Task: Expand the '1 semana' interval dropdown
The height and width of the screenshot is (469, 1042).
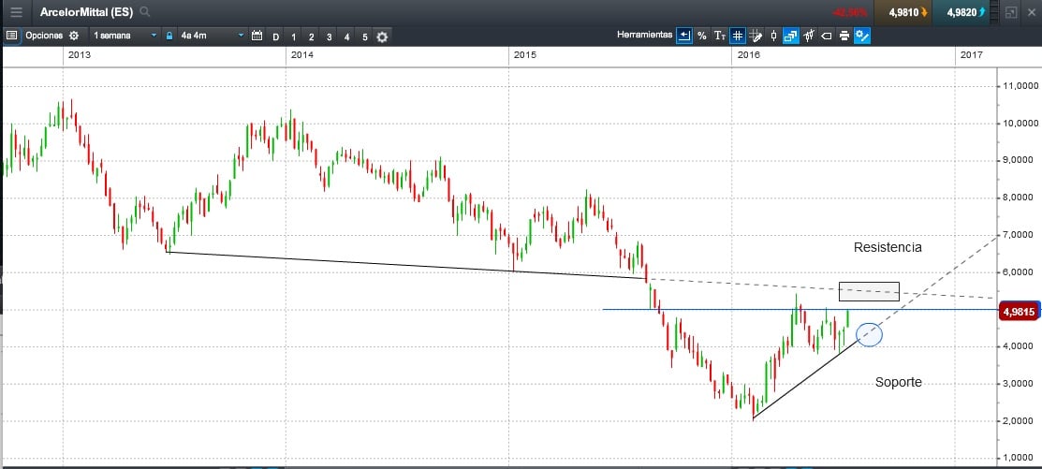Action: pos(154,36)
